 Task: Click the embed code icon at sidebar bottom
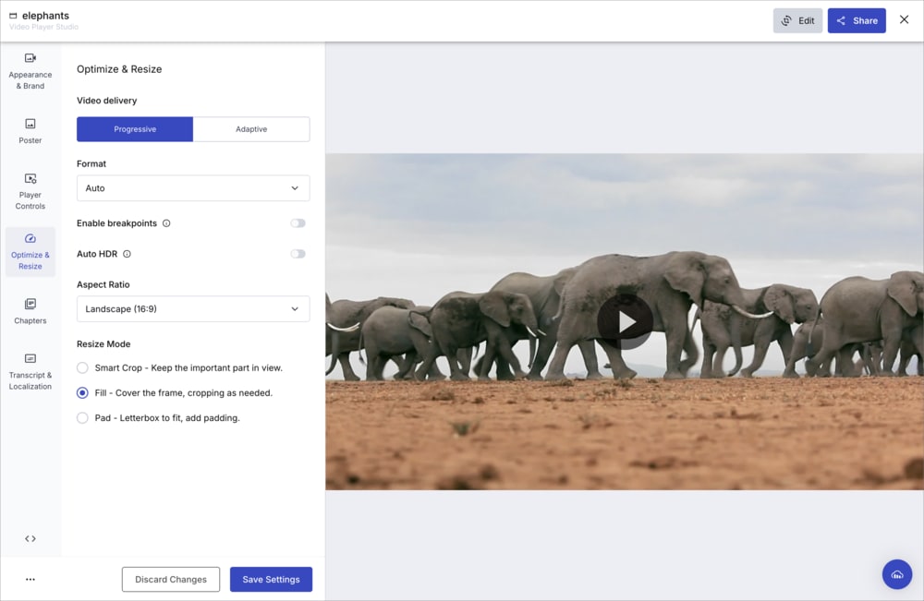tap(30, 537)
